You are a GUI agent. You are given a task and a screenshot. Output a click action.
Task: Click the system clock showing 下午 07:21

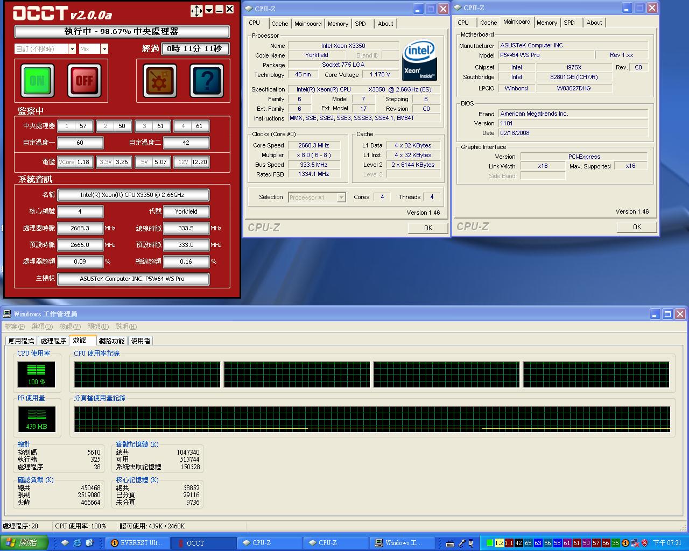[667, 543]
